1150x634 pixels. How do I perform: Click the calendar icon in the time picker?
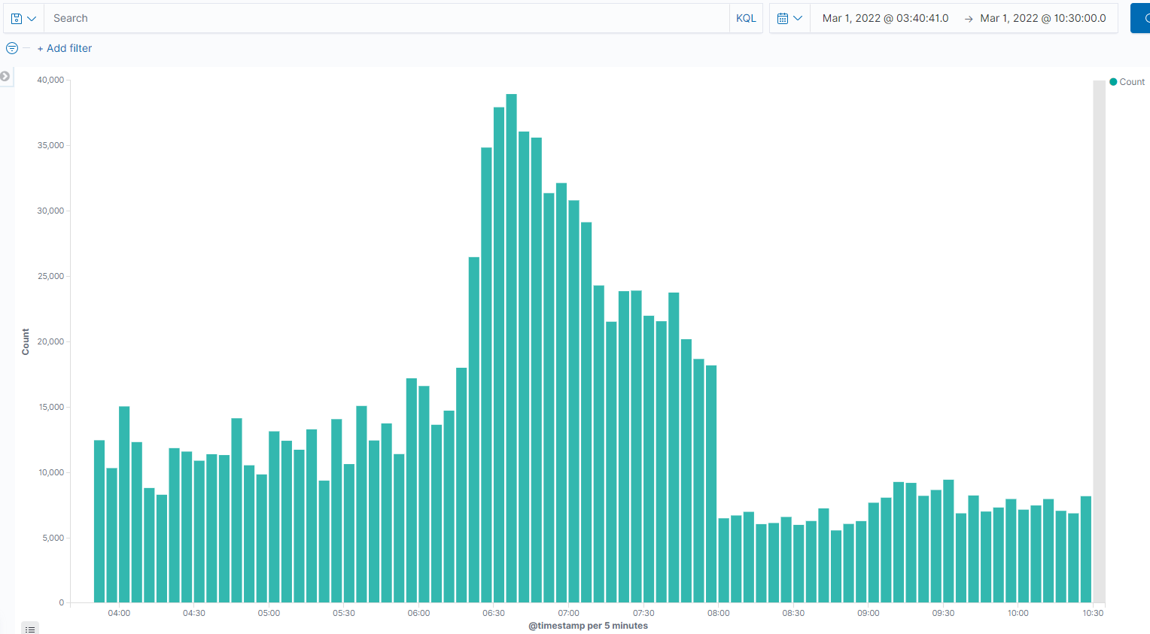point(783,17)
